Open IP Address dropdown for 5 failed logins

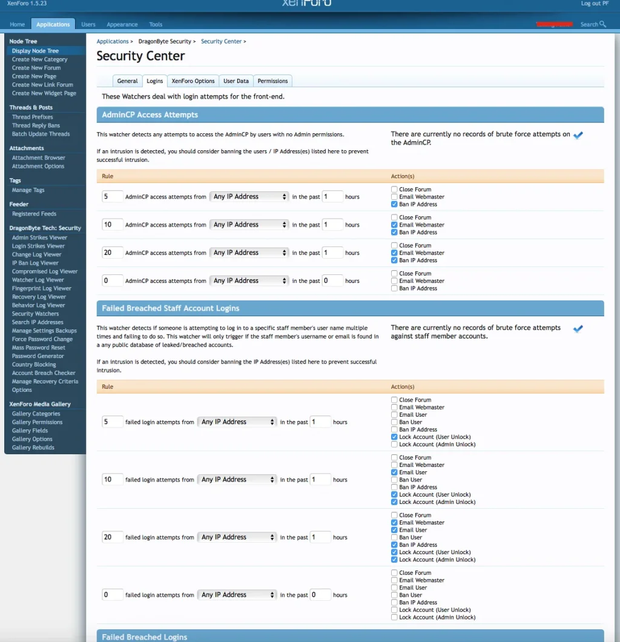(237, 422)
